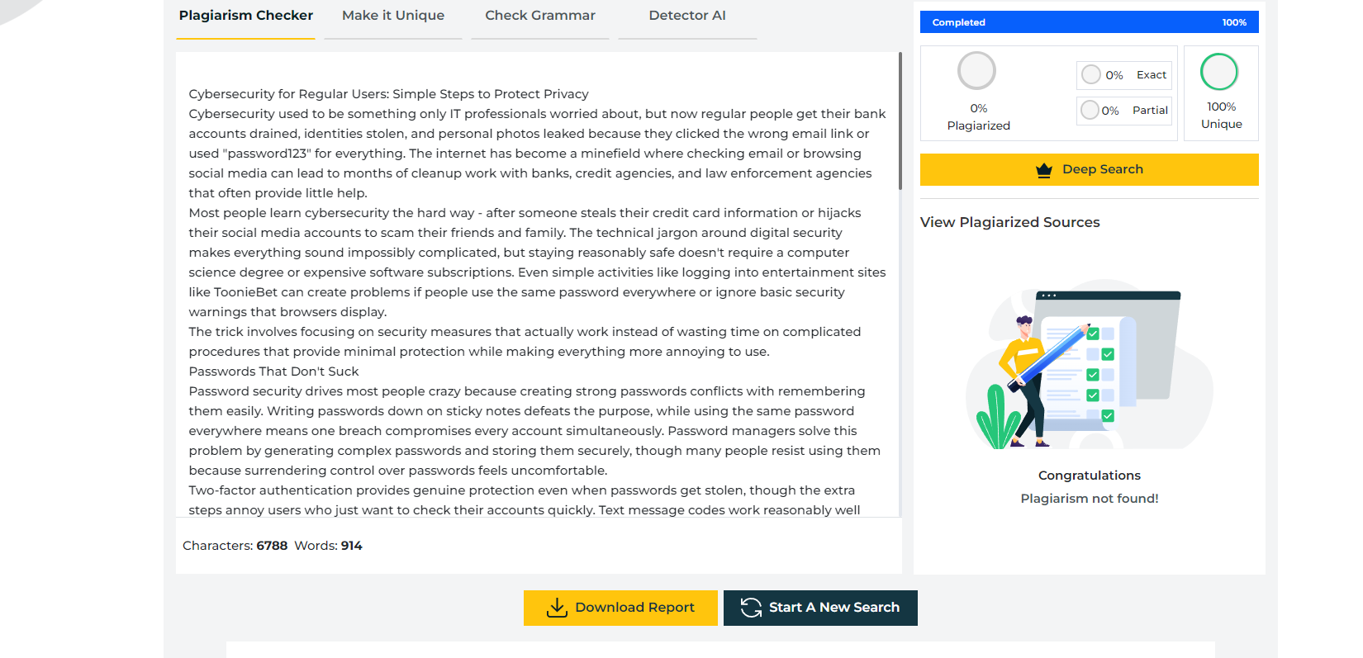This screenshot has height=658, width=1363.
Task: Click the 0% Plagiarized circle indicator
Action: pyautogui.click(x=976, y=71)
